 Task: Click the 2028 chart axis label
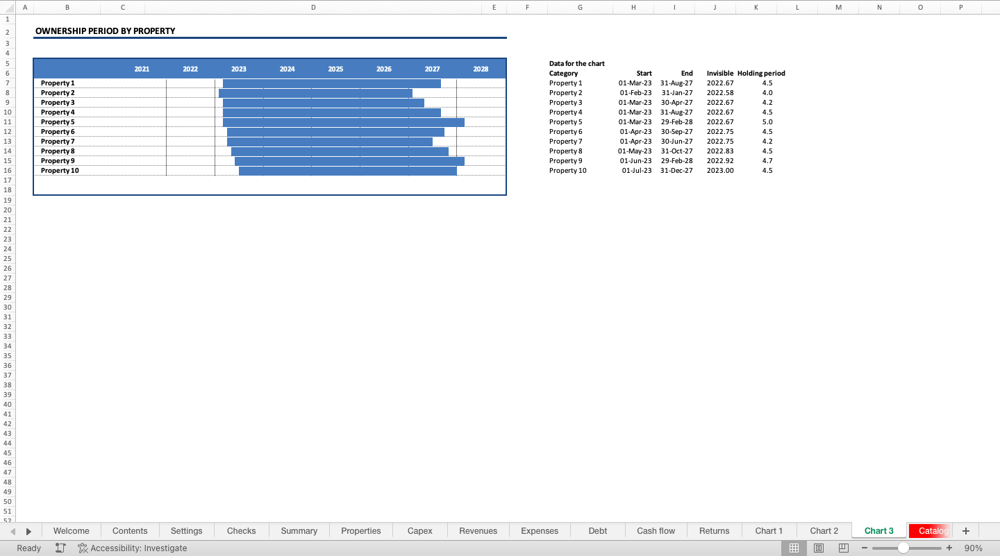481,69
